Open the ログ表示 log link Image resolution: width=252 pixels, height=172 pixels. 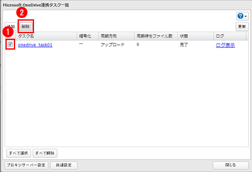coord(225,45)
